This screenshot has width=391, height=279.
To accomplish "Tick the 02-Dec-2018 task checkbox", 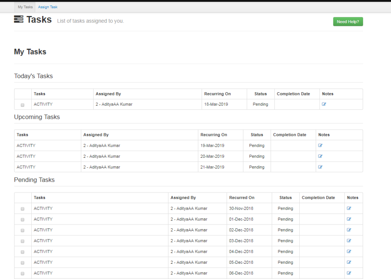I will (22, 230).
